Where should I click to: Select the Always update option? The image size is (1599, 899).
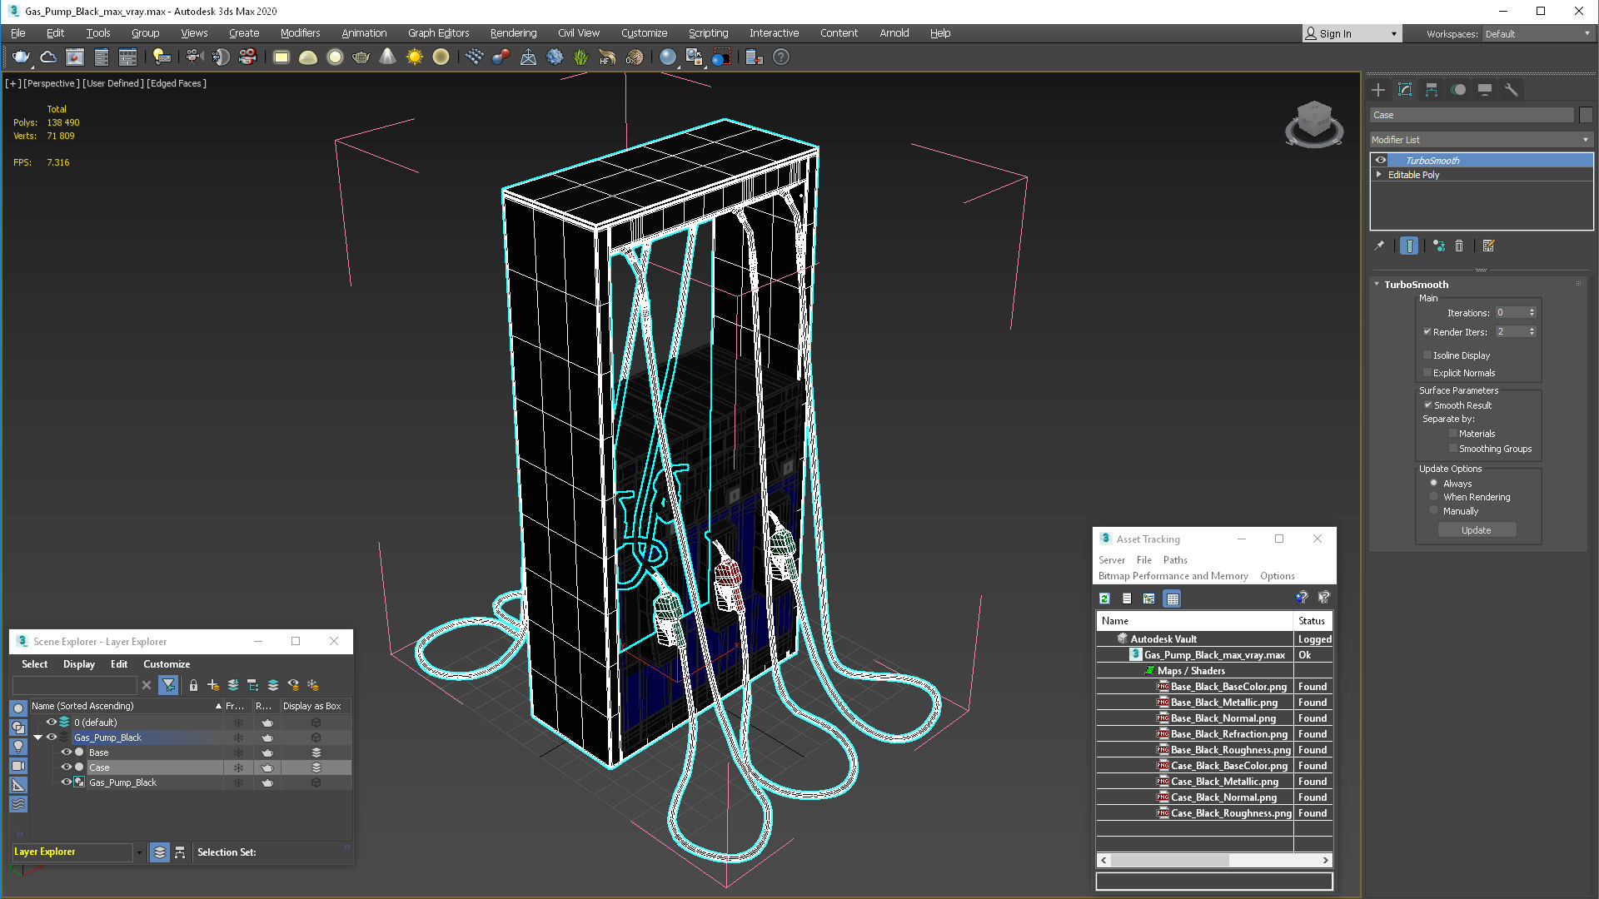coord(1433,483)
